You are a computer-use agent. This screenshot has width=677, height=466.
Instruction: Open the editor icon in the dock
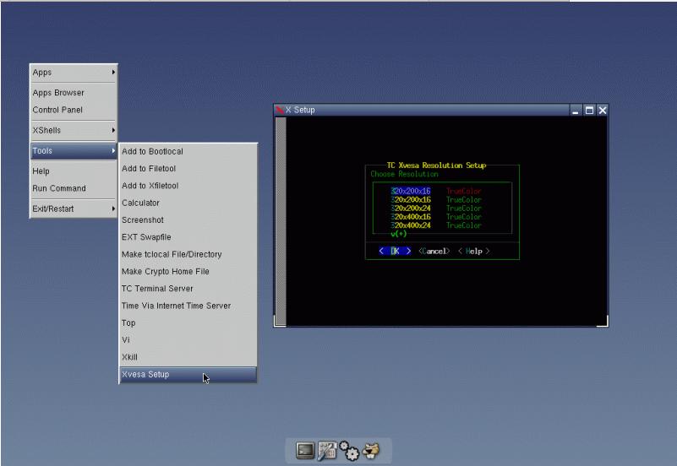tap(327, 451)
